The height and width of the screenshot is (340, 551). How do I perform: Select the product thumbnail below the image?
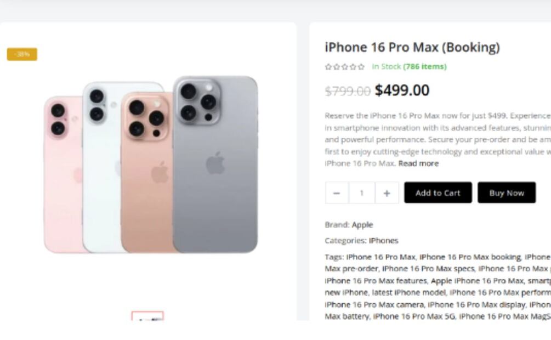[147, 316]
